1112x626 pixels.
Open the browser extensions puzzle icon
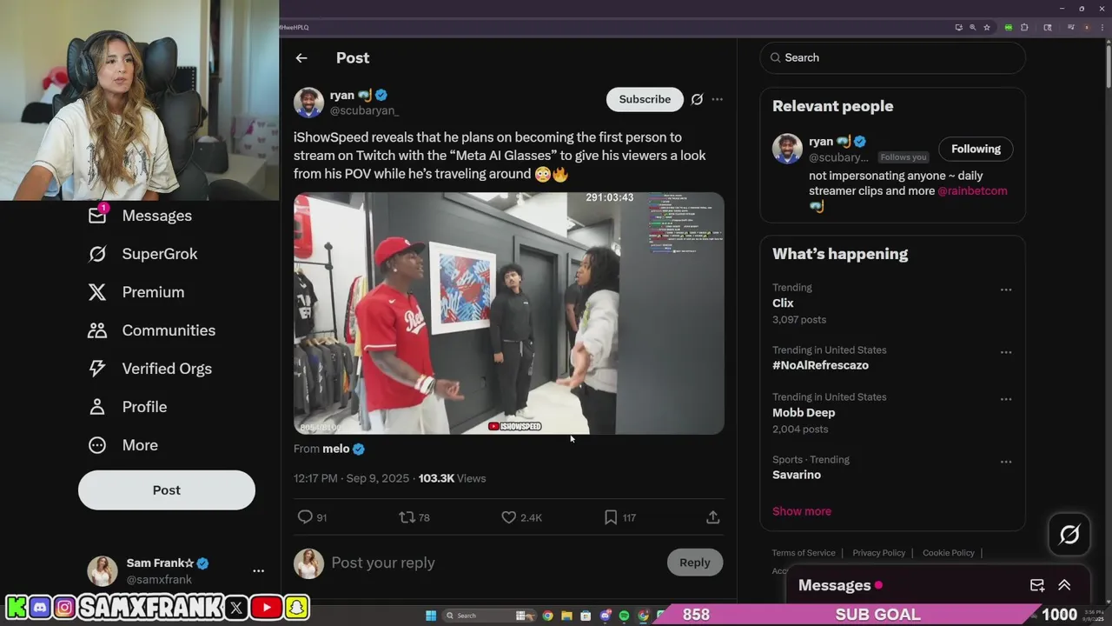point(1024,27)
